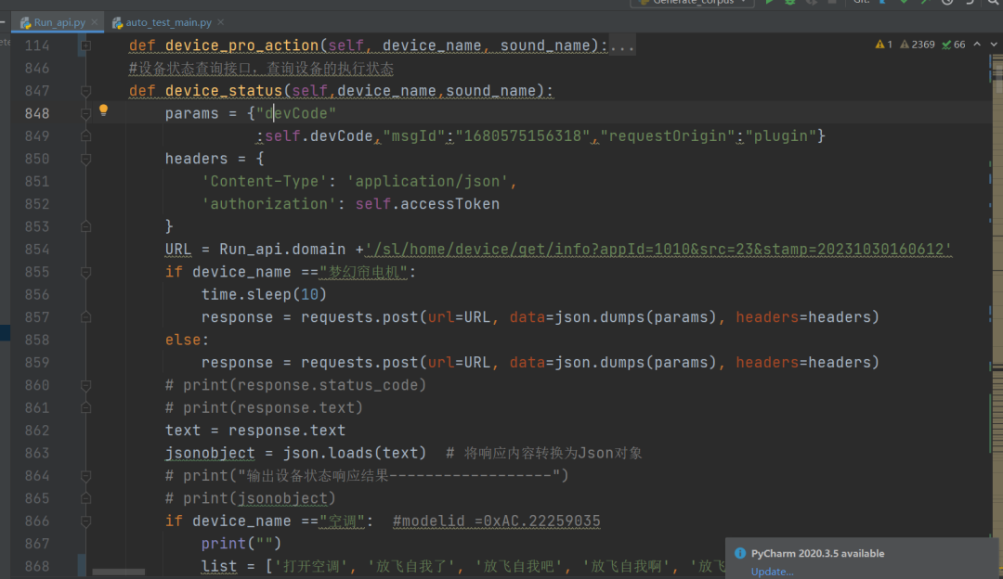1003x579 pixels.
Task: Collapse params dict fold at line 848
Action: point(85,113)
